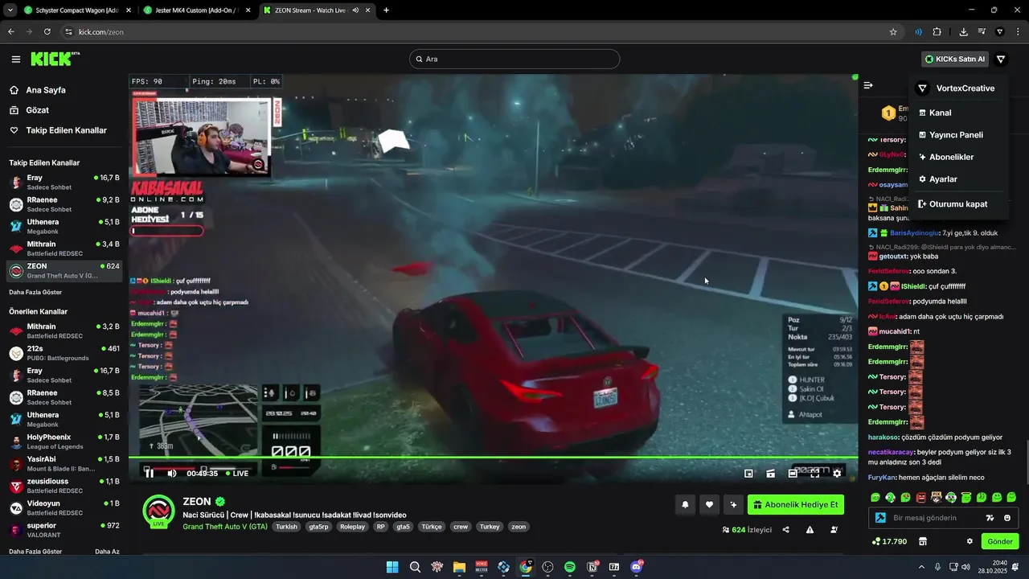Click the gta5rp tag
This screenshot has height=579, width=1029.
click(318, 527)
